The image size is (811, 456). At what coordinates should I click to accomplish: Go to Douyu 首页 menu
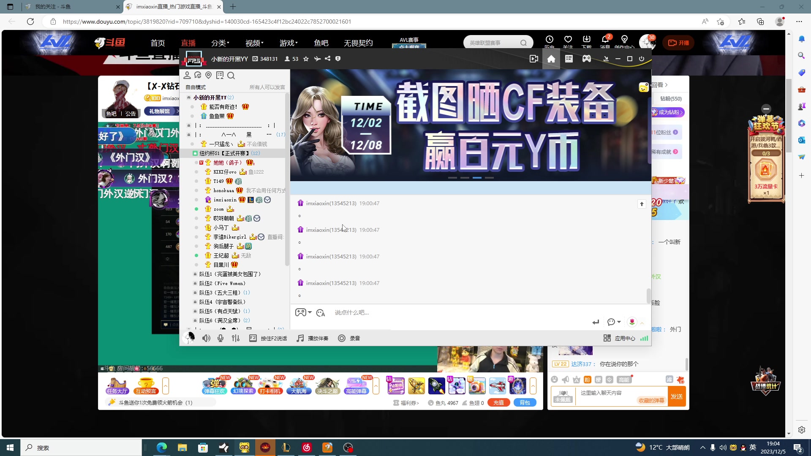(x=158, y=43)
